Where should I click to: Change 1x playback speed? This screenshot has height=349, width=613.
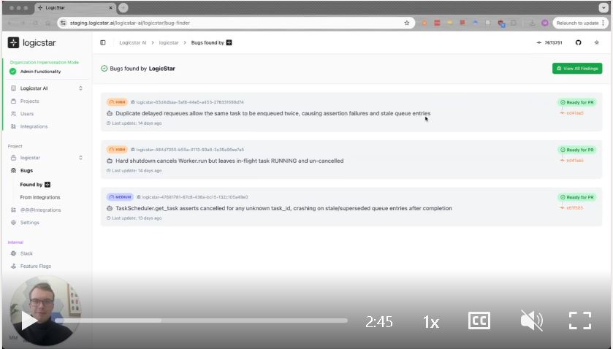pos(431,322)
